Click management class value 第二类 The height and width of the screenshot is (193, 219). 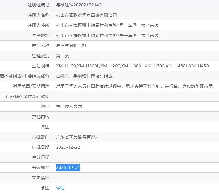62,56
